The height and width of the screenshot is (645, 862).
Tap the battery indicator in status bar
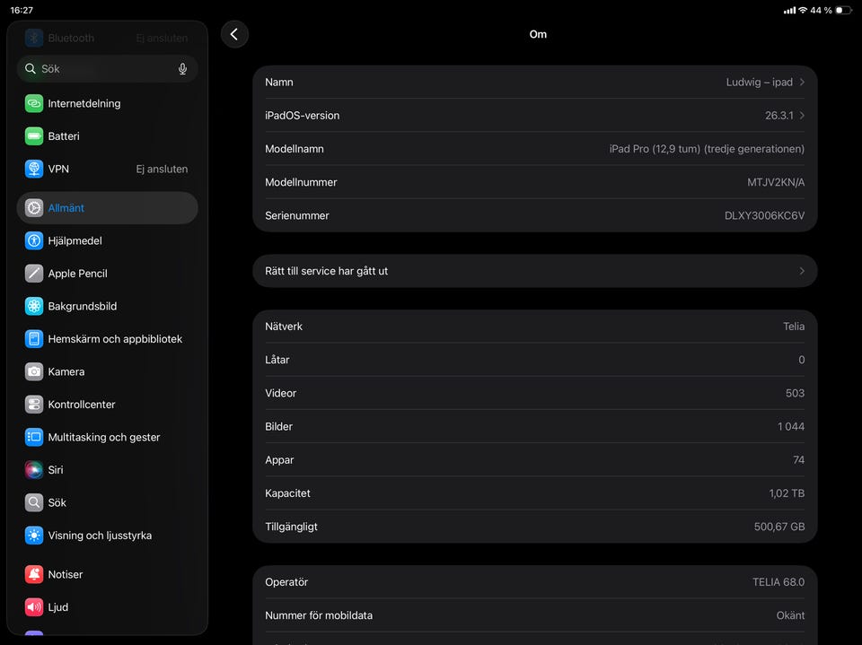[x=844, y=10]
